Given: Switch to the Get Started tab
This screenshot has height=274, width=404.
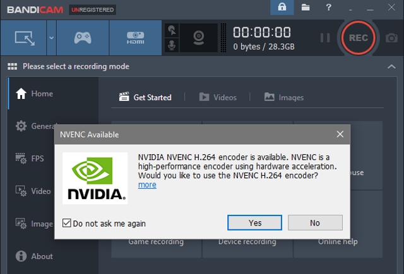Looking at the screenshot, I should [145, 98].
